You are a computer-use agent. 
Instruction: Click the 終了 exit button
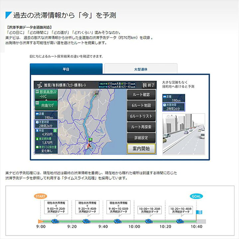pyautogui.click(x=149, y=85)
